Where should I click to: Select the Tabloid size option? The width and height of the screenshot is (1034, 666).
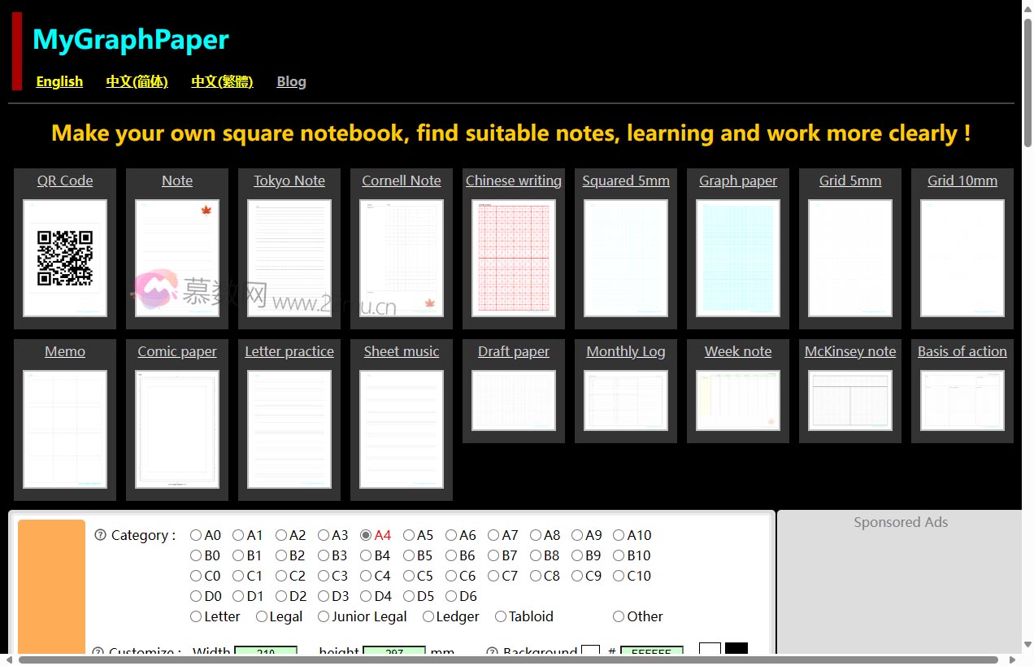(500, 616)
